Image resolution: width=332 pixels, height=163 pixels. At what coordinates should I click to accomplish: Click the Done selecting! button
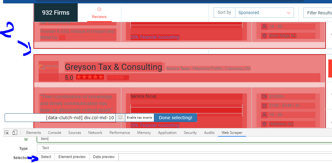[x=176, y=118]
